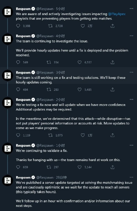Click Respawn avatar on the first tweet
The width and height of the screenshot is (137, 211).
(8, 12)
